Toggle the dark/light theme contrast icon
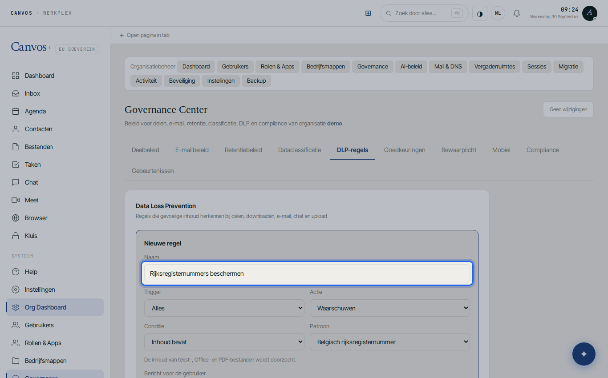Viewport: 608px width, 378px height. pos(480,13)
